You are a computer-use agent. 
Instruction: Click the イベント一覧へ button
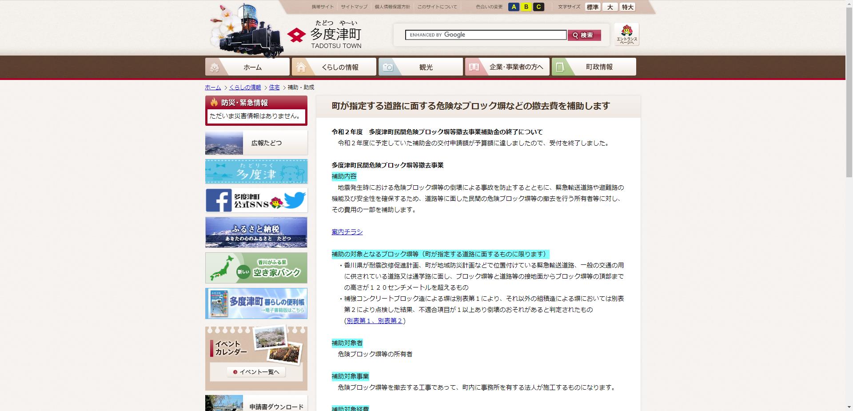(x=256, y=372)
